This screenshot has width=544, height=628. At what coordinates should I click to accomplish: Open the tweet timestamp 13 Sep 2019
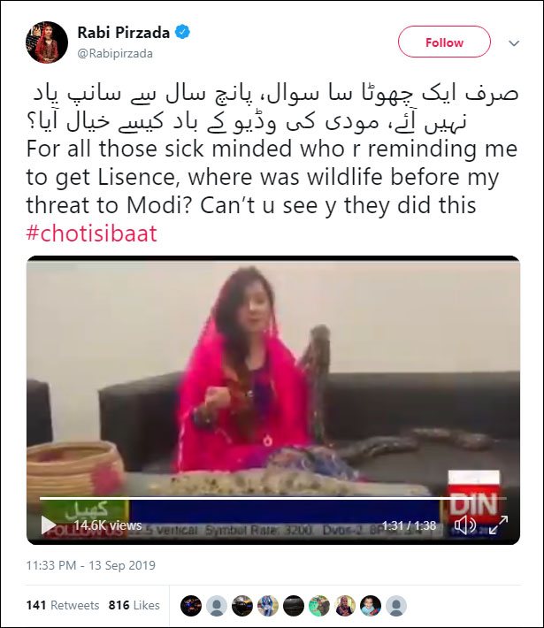91,565
